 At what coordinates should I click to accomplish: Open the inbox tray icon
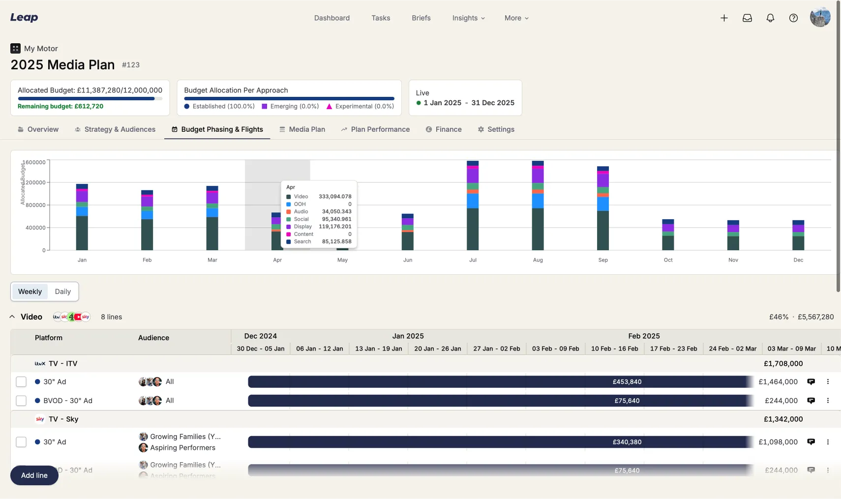pos(747,18)
